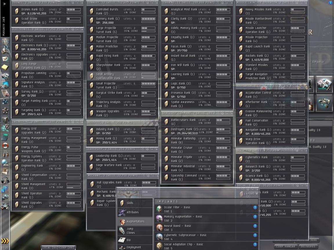This screenshot has width=334, height=250.
Task: Select the Long Range Targeting Rank (2) skill row
Action: pyautogui.click(x=47, y=66)
